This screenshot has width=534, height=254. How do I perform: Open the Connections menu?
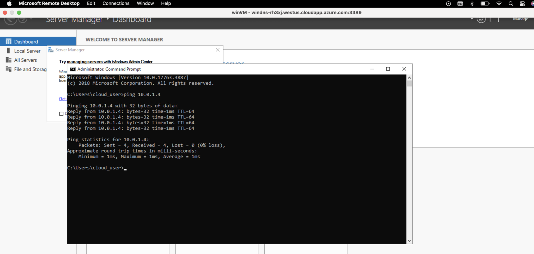click(x=116, y=3)
